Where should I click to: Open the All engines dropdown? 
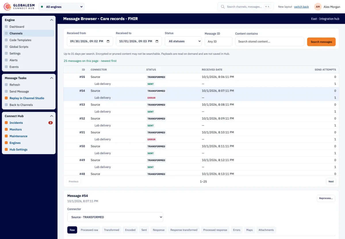[x=62, y=7]
